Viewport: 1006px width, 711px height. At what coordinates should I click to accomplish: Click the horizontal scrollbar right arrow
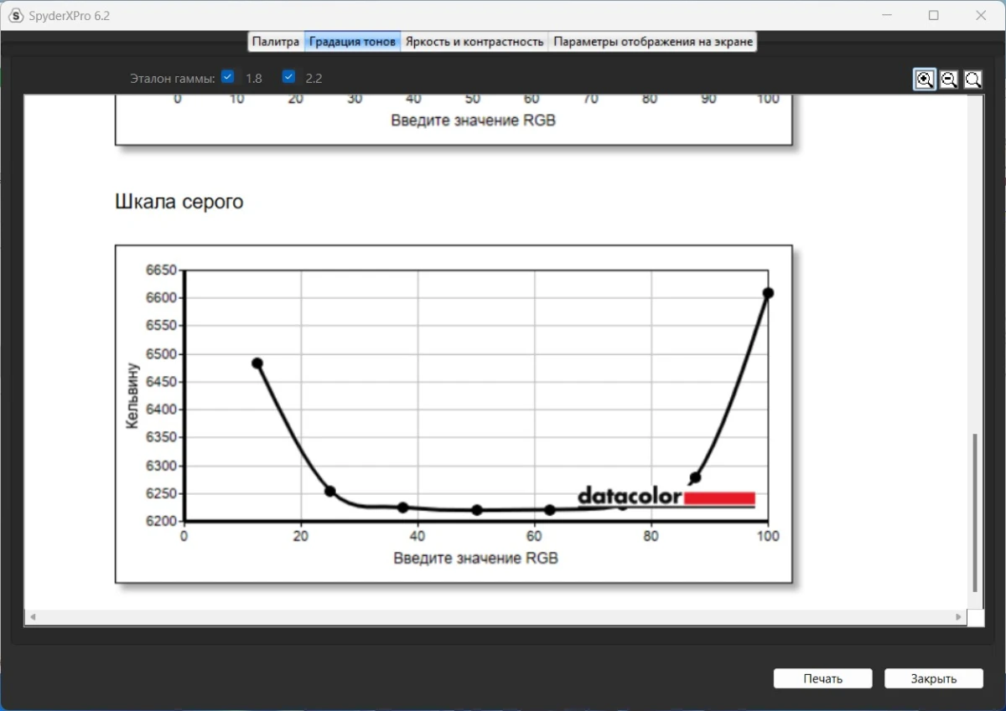958,617
